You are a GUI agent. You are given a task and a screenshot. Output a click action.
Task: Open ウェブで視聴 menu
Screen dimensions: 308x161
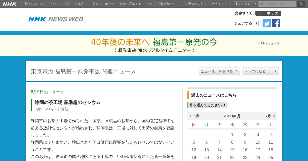(x=60, y=4)
